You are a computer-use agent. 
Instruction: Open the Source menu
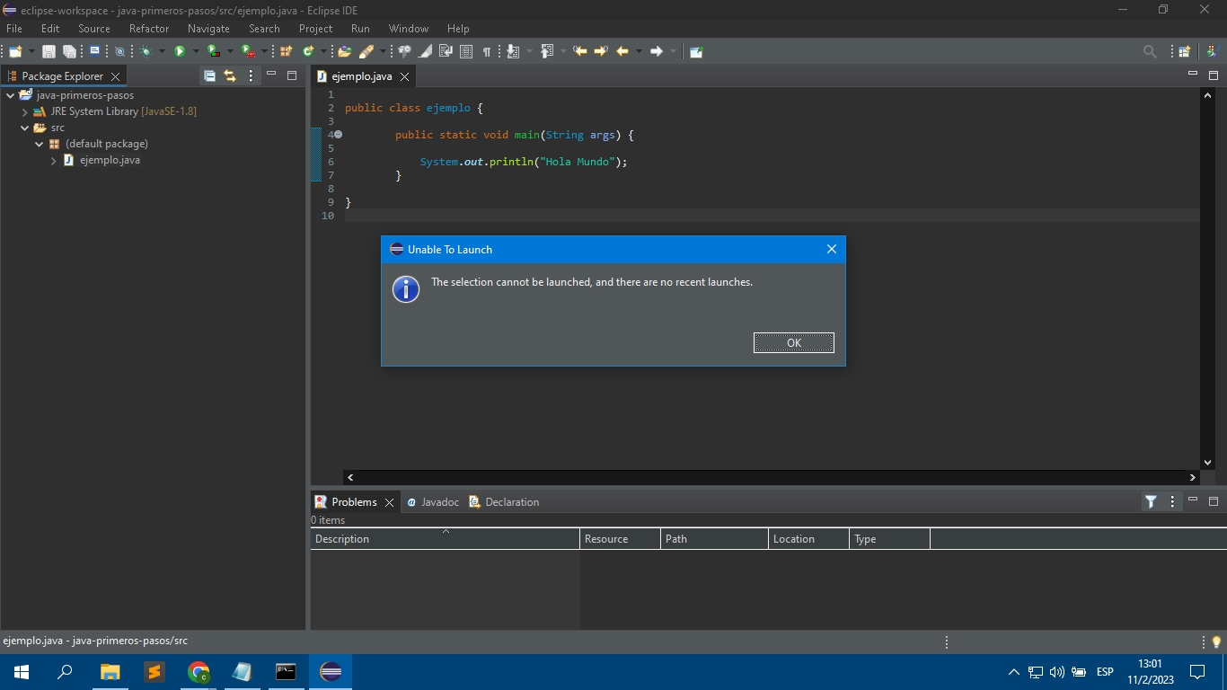click(94, 29)
